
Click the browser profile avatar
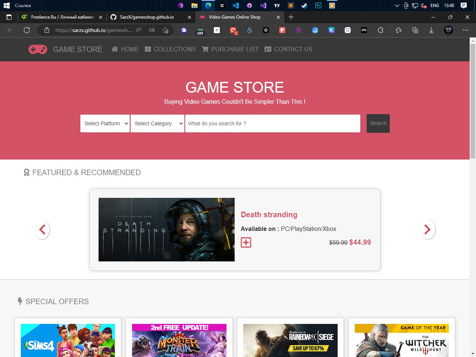448,30
